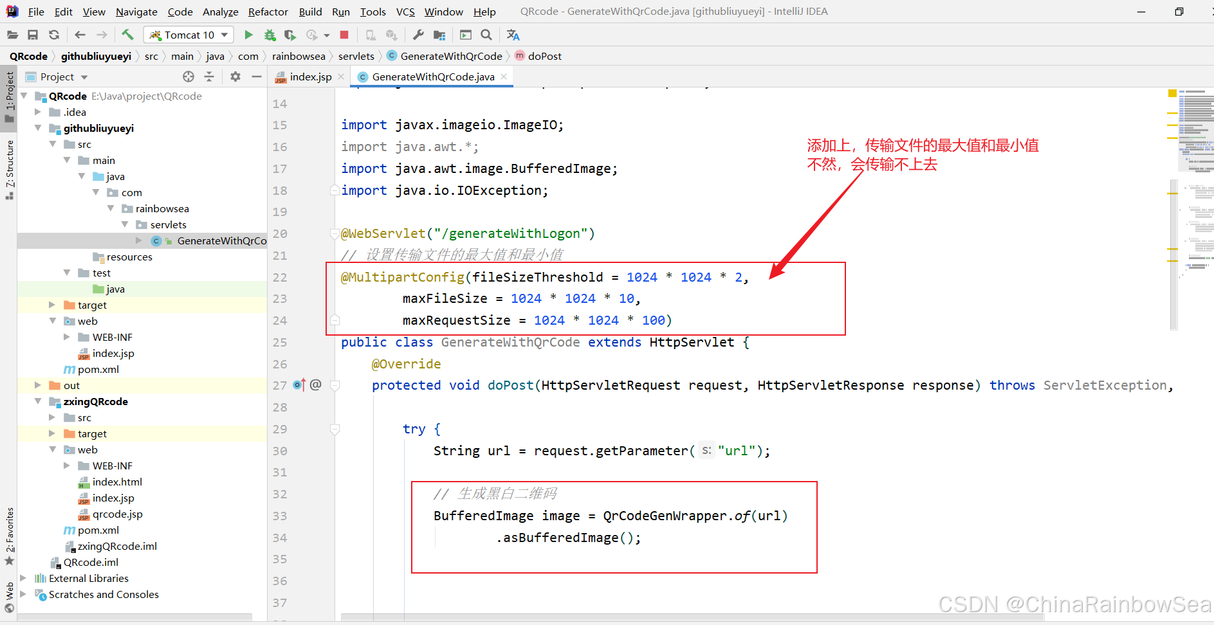Switch to the index.jsp editor tab
Image resolution: width=1214 pixels, height=625 pixels.
click(310, 77)
